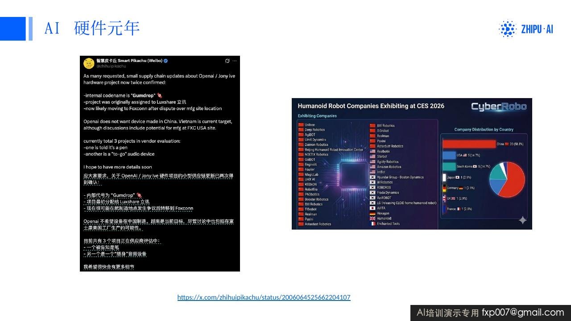
Task: Select the CES 2026 infographic image
Action: (x=412, y=164)
